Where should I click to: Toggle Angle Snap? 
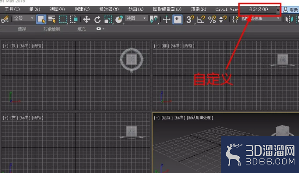click(x=201, y=19)
